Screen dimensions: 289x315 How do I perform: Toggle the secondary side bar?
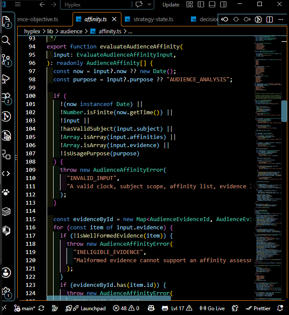223,4
